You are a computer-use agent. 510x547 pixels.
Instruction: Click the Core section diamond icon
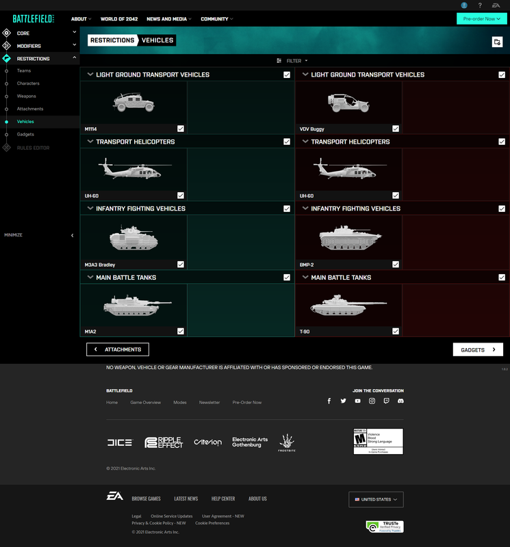coord(7,33)
